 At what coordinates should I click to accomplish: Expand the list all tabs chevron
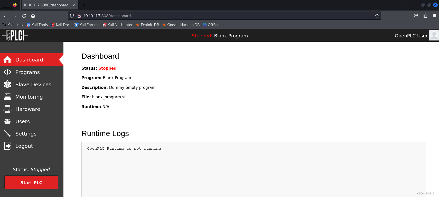(404, 5)
